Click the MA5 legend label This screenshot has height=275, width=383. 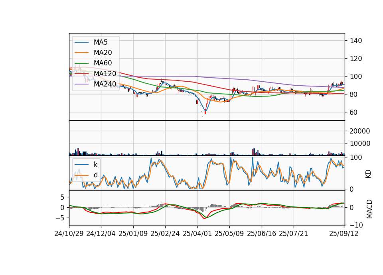click(101, 42)
